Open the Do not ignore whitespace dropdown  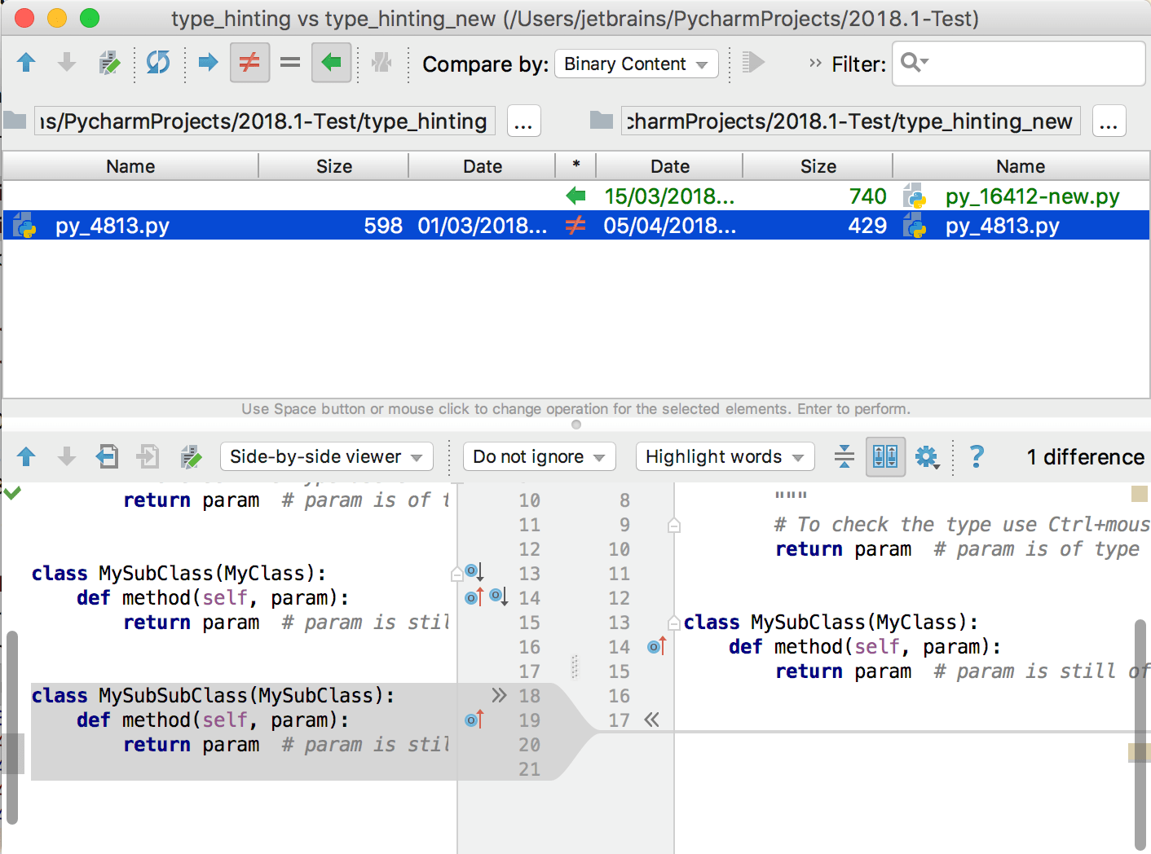[539, 456]
